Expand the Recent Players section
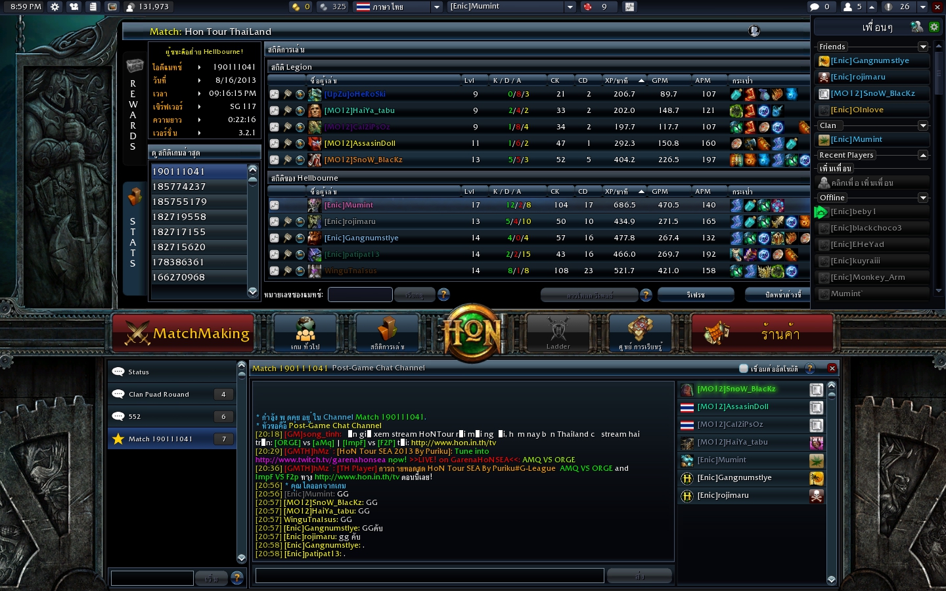Screen dimensions: 946x591 click(x=923, y=155)
